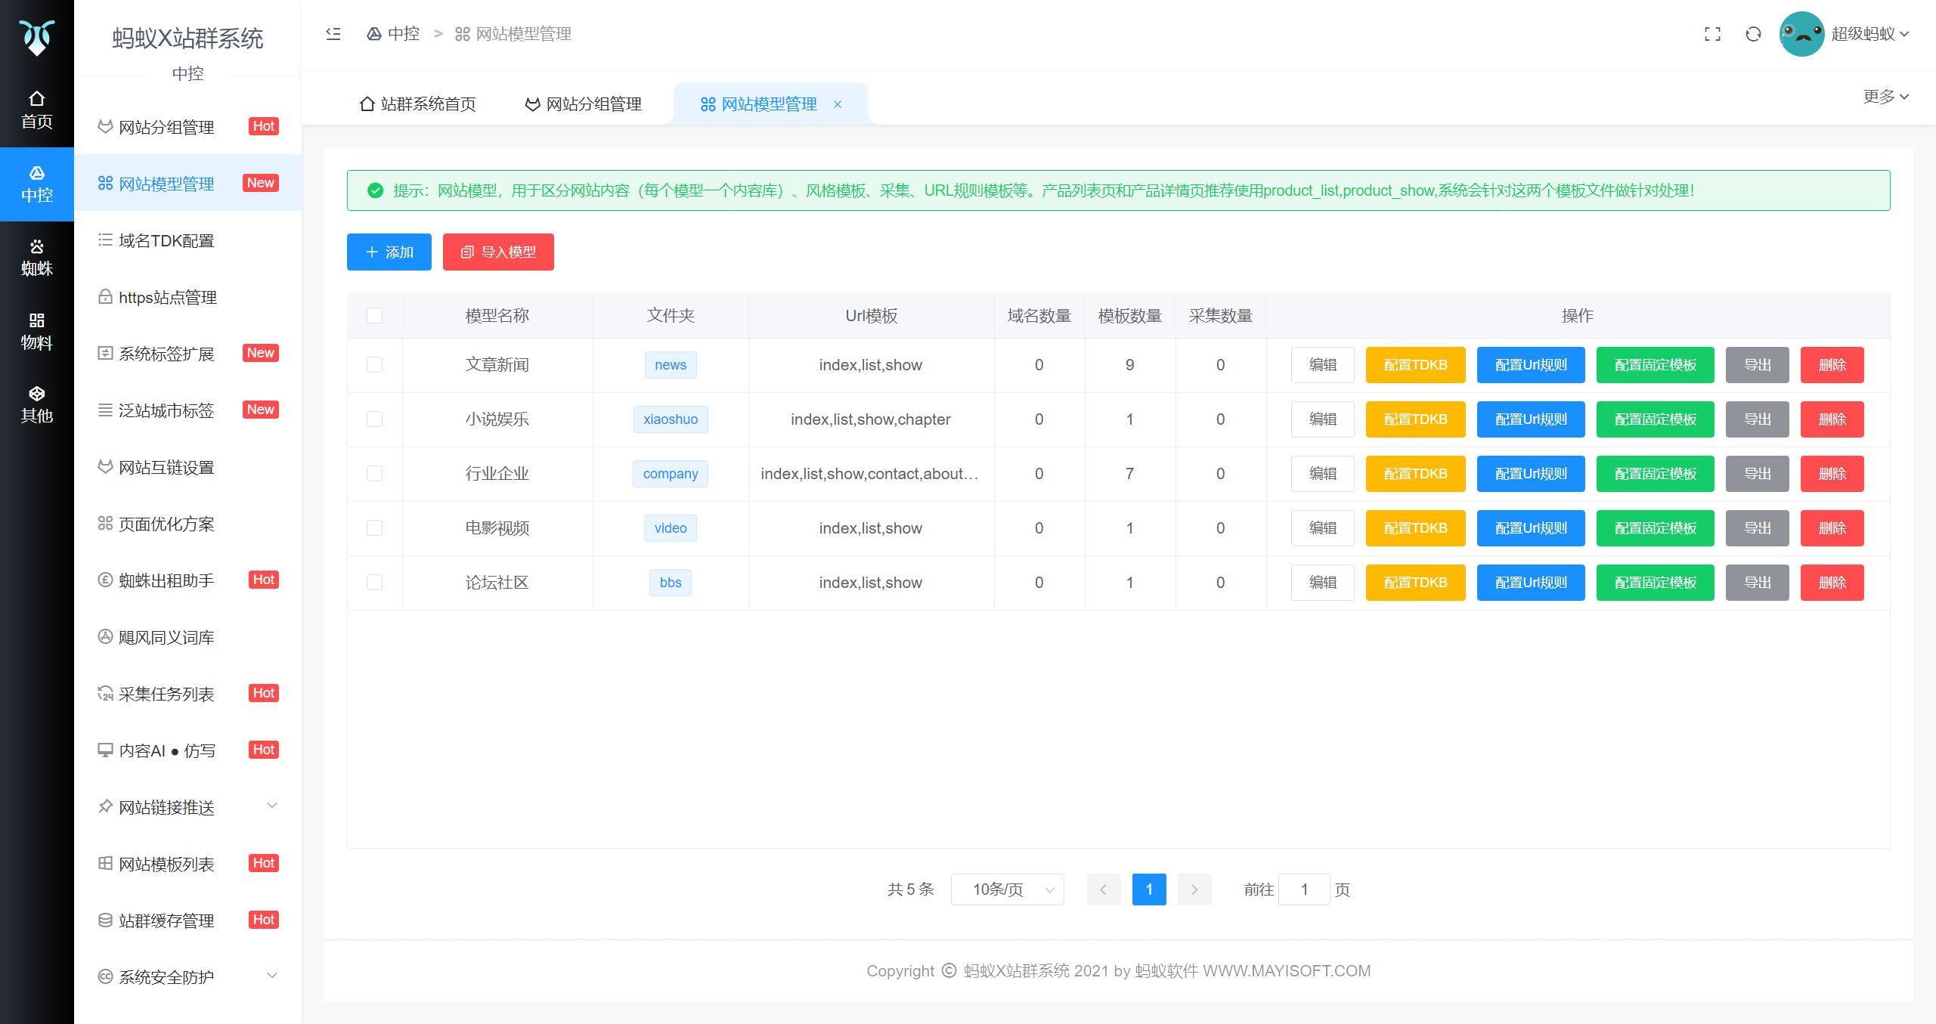Select all rows with the header checkbox
The width and height of the screenshot is (1936, 1024).
pyautogui.click(x=374, y=315)
